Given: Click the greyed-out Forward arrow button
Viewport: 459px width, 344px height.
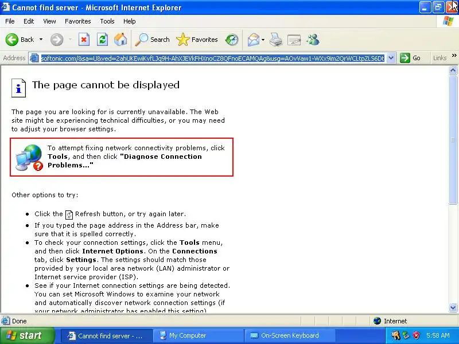Looking at the screenshot, I should pyautogui.click(x=56, y=40).
